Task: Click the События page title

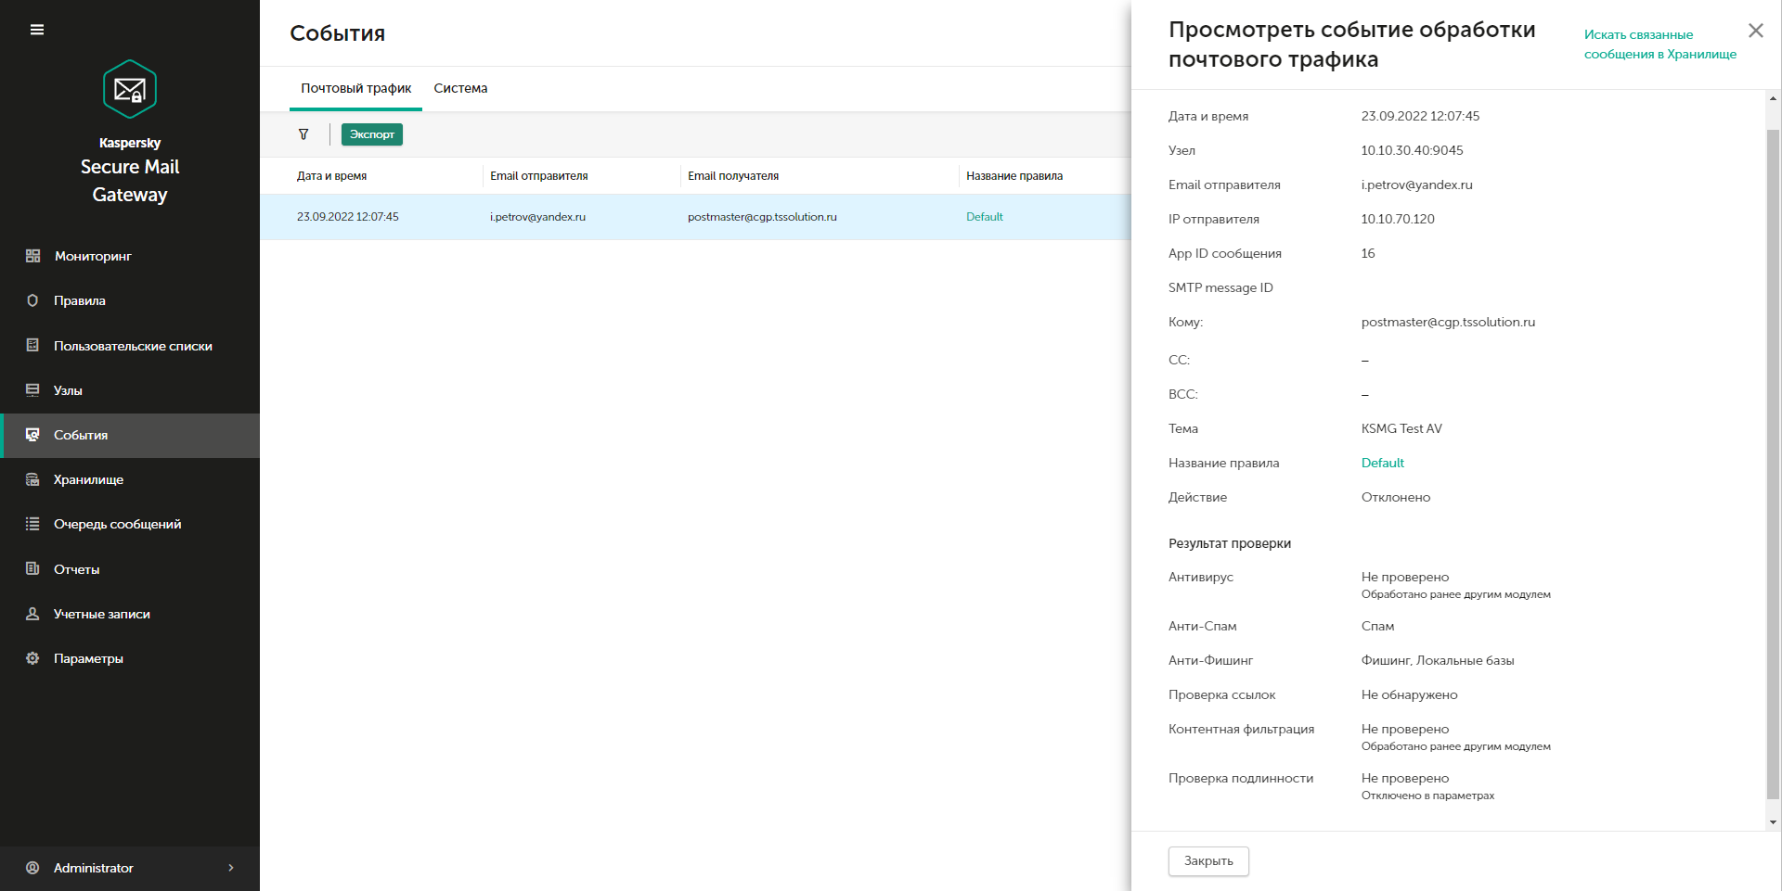Action: click(x=337, y=33)
